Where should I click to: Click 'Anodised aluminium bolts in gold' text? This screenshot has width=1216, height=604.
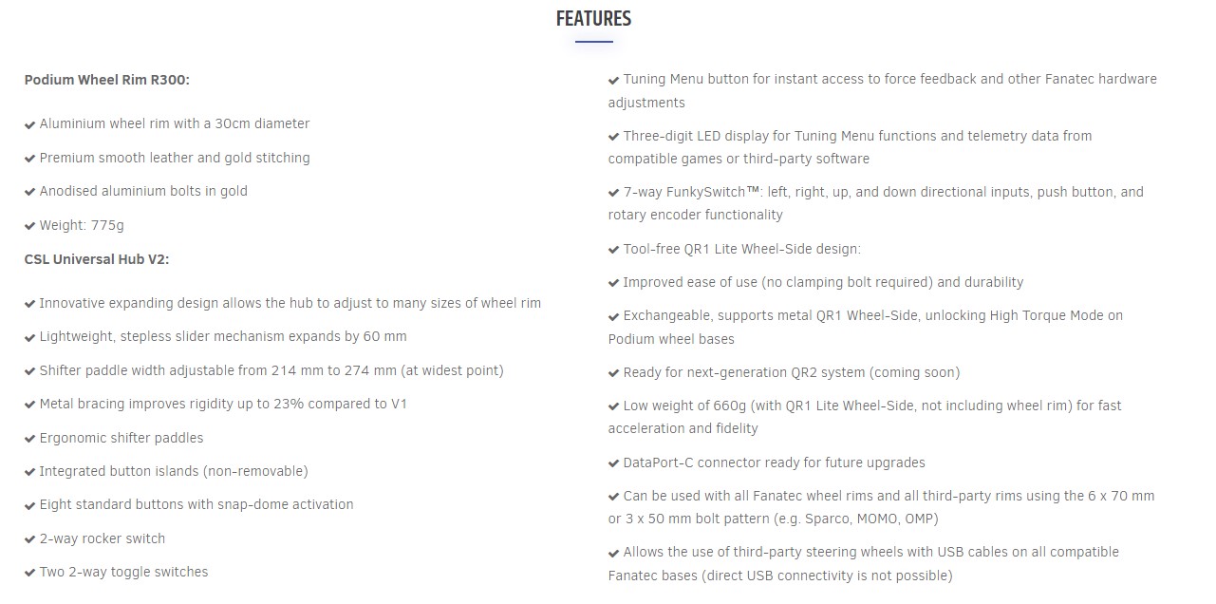point(143,191)
